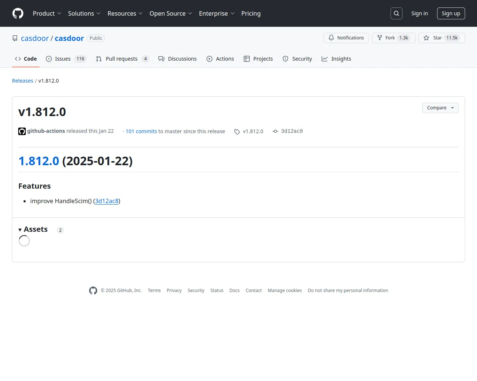Click the Fork count 1.3k
477x381 pixels.
pyautogui.click(x=404, y=38)
